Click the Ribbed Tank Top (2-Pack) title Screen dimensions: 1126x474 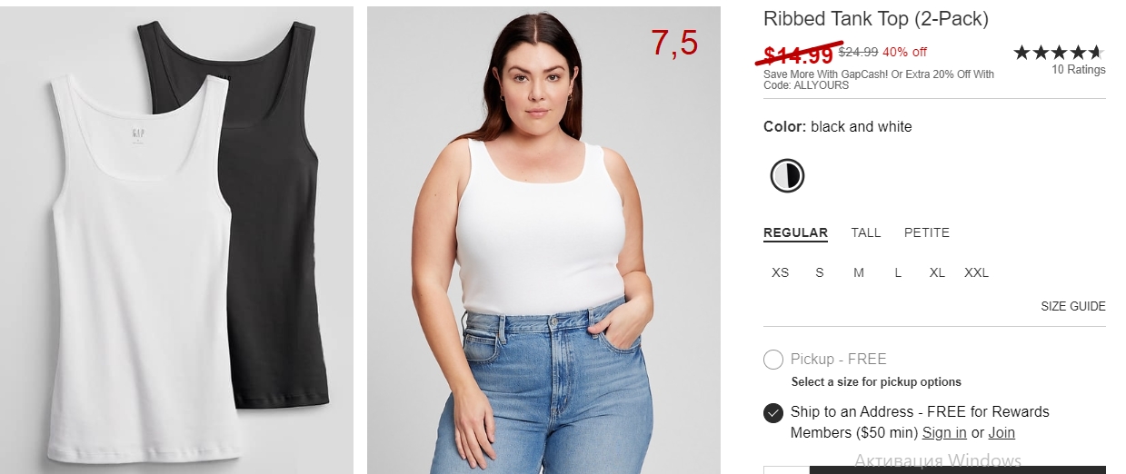(876, 19)
